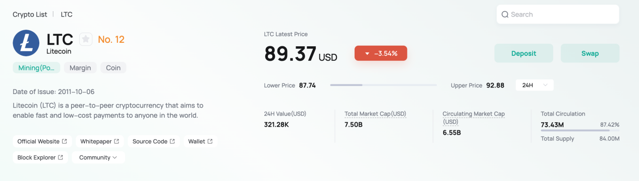Click into the Search input field
Screen dimensions: 639x181
[558, 15]
